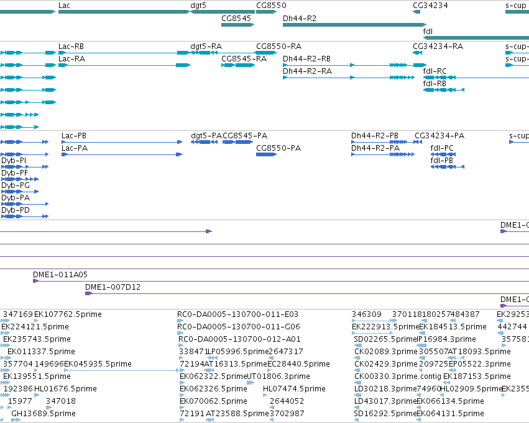This screenshot has height=423, width=529.
Task: Click the DME1-011A05 BAC label
Action: point(60,275)
